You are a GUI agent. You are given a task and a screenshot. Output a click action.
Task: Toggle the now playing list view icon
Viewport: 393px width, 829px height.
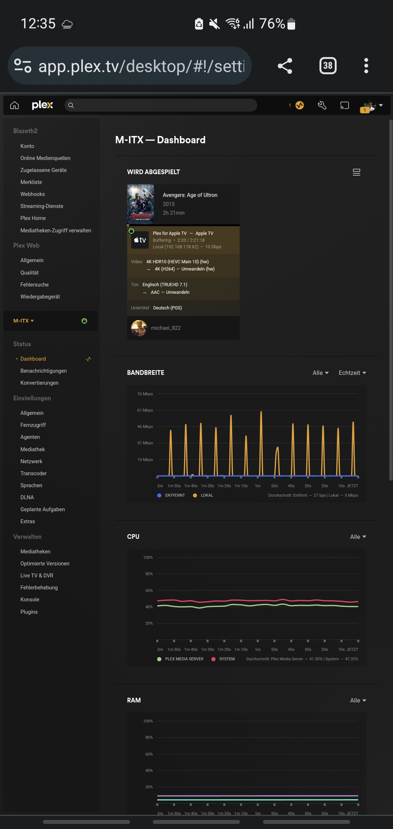tap(357, 172)
